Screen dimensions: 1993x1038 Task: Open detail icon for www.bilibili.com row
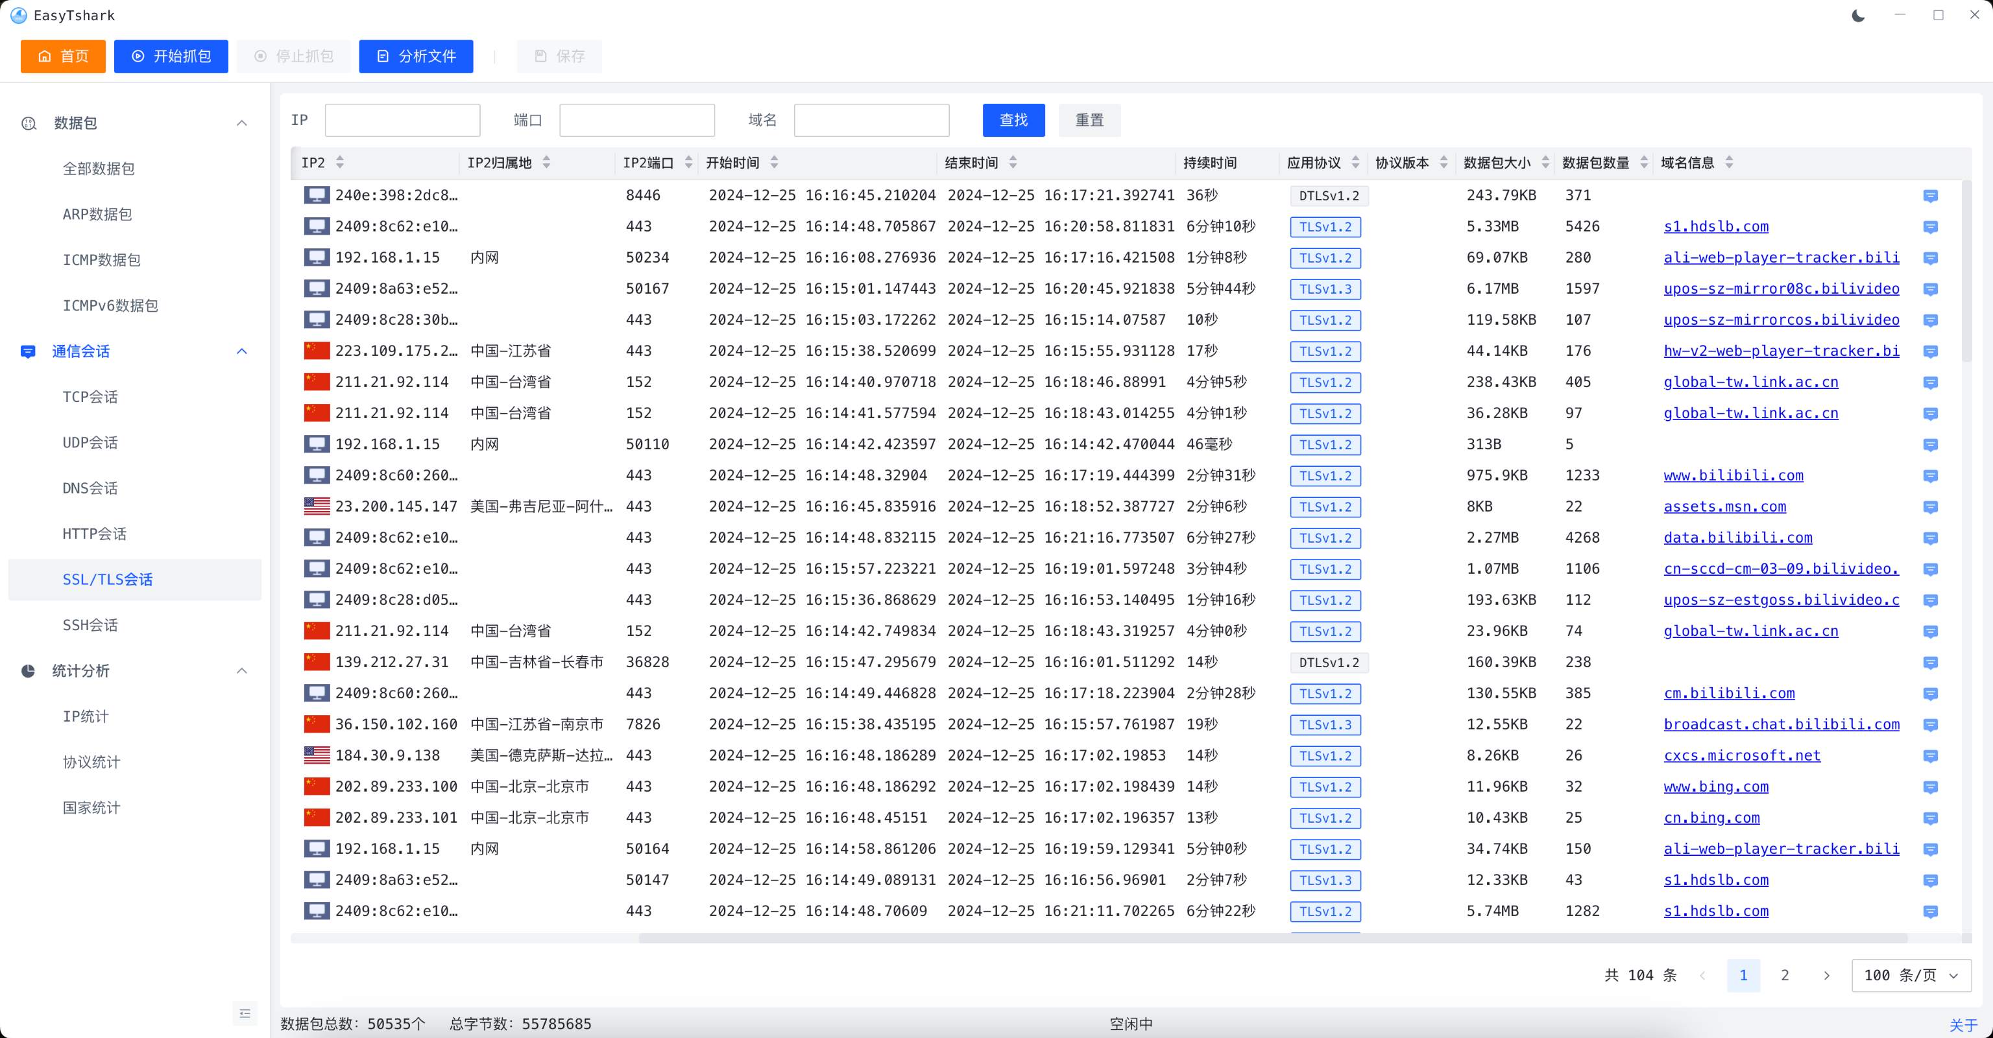(x=1929, y=476)
